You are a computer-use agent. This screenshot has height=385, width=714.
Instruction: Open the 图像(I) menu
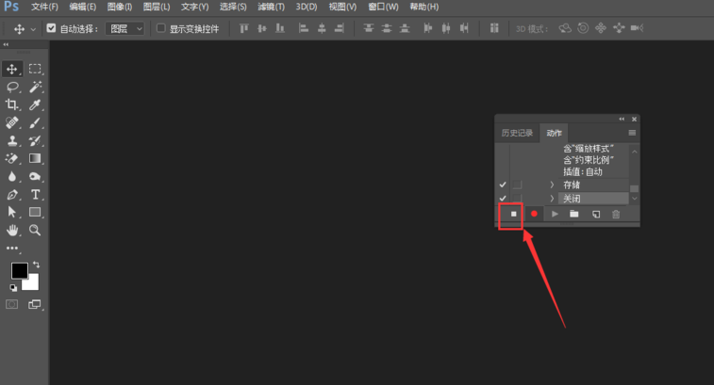(120, 7)
